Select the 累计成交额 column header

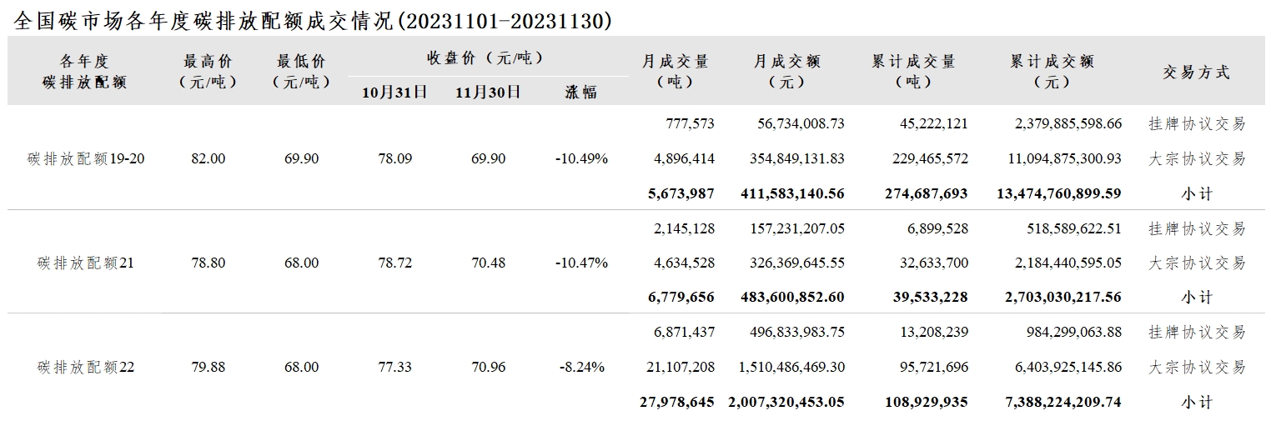(1052, 72)
